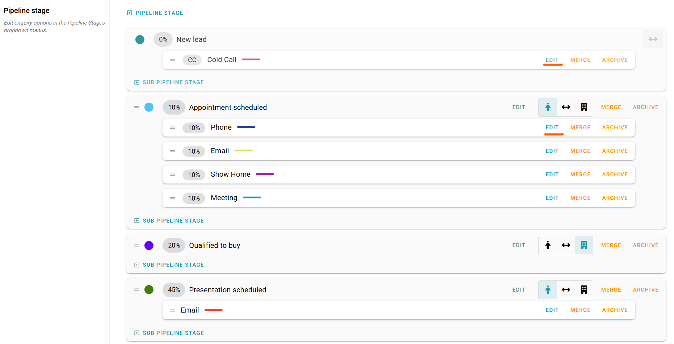Select the building icon on Qualified to buy
674x344 pixels.
point(584,245)
